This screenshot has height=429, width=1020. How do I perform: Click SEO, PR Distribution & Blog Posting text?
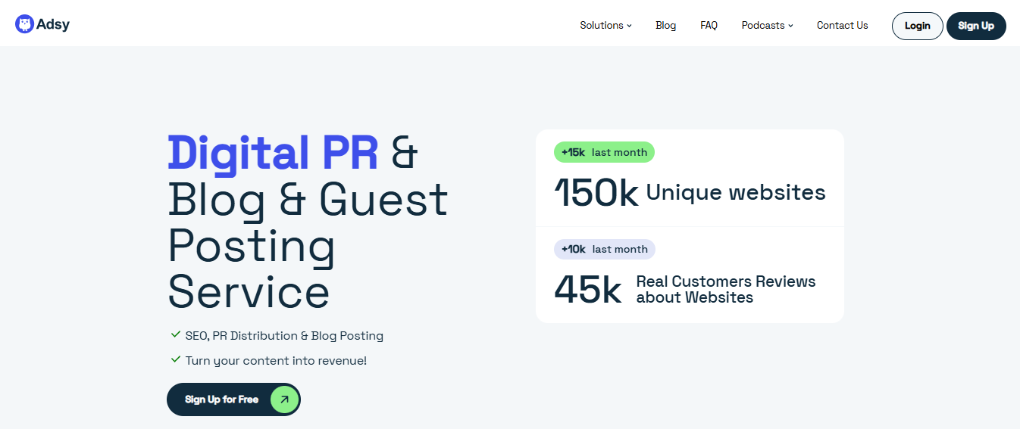[x=284, y=335]
